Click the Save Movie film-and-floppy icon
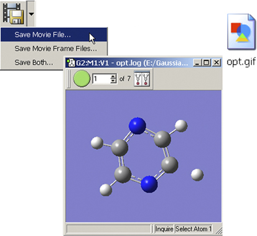Screen dimensions: 257x236 pos(14,14)
